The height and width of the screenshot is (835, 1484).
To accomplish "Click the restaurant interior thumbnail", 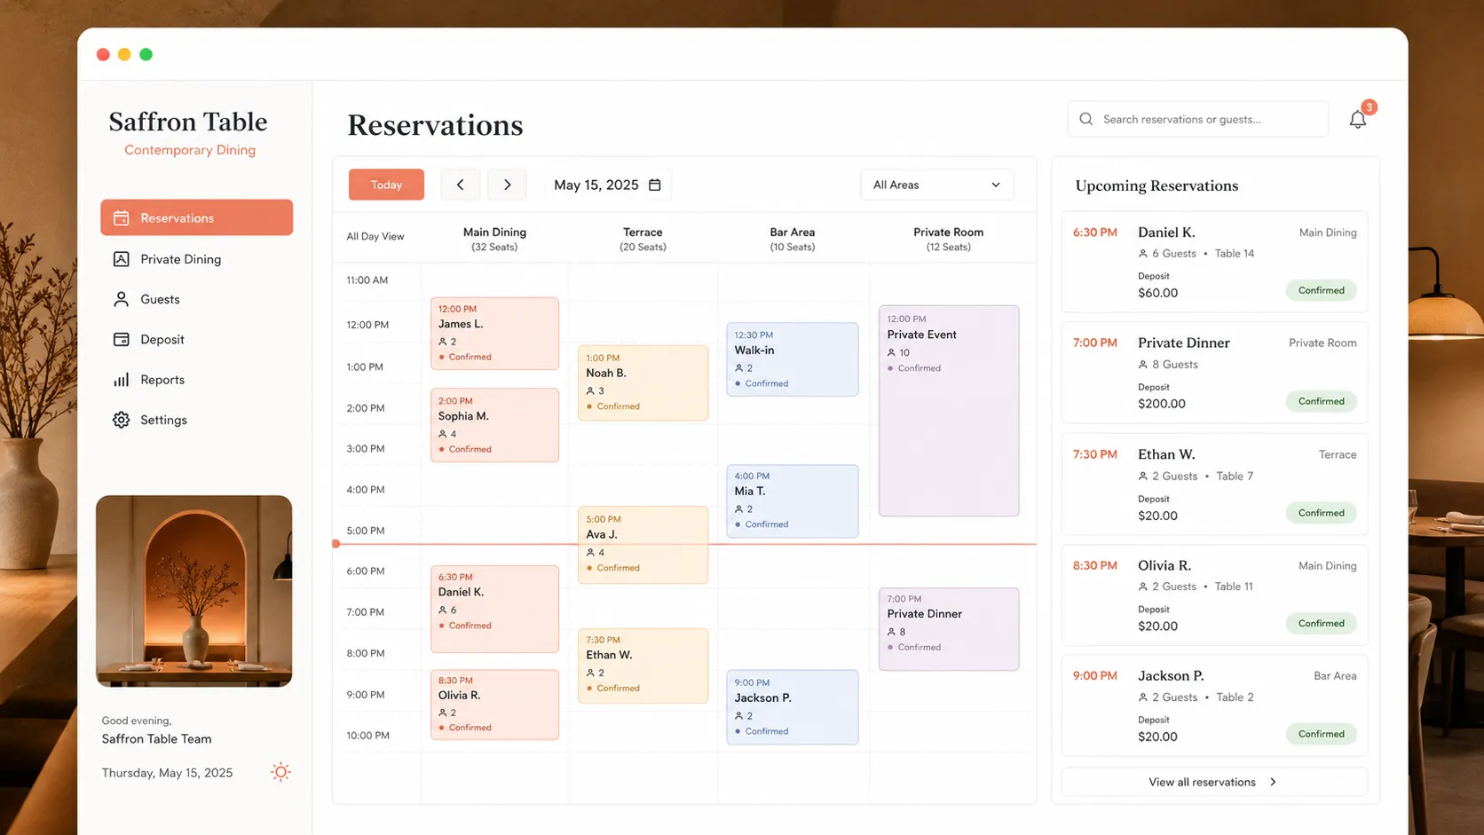I will 193,591.
